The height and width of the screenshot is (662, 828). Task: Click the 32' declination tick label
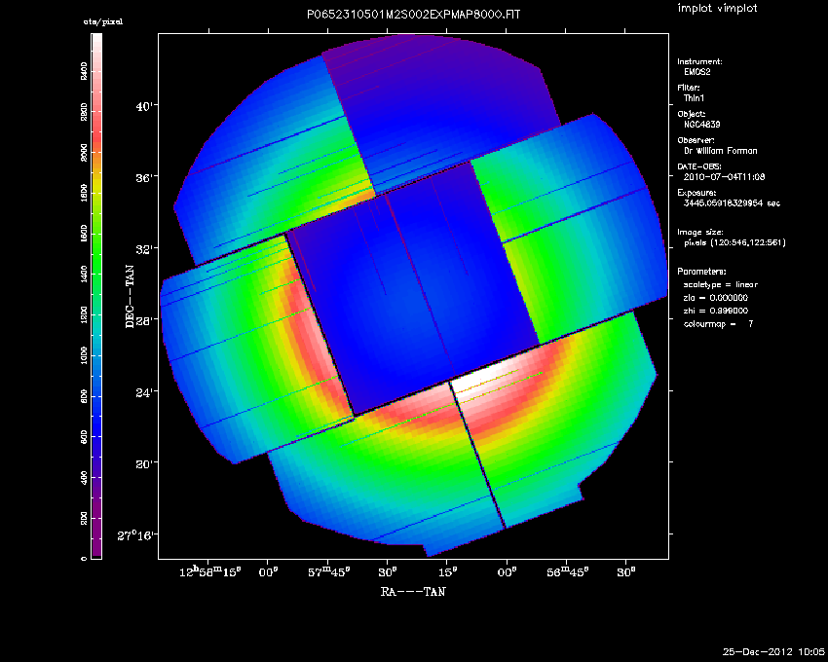click(x=147, y=249)
